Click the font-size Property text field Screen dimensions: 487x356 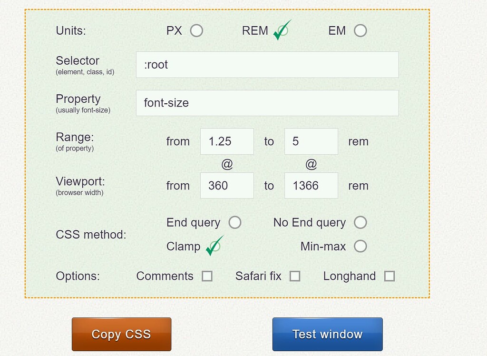[x=267, y=103]
